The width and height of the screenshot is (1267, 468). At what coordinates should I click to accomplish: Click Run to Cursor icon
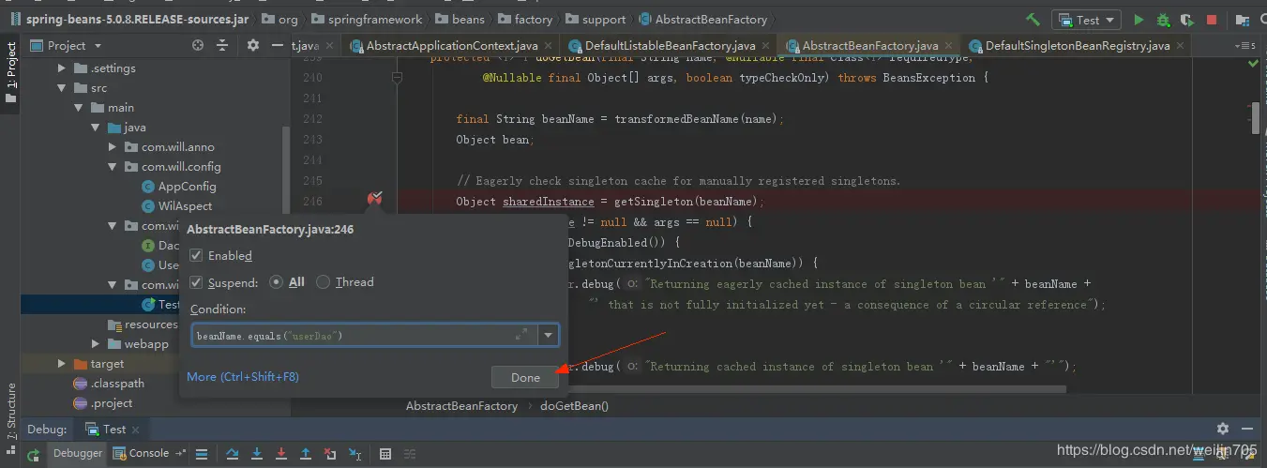[355, 454]
